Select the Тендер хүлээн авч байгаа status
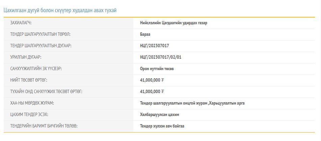321x141 pixels. 162,126
